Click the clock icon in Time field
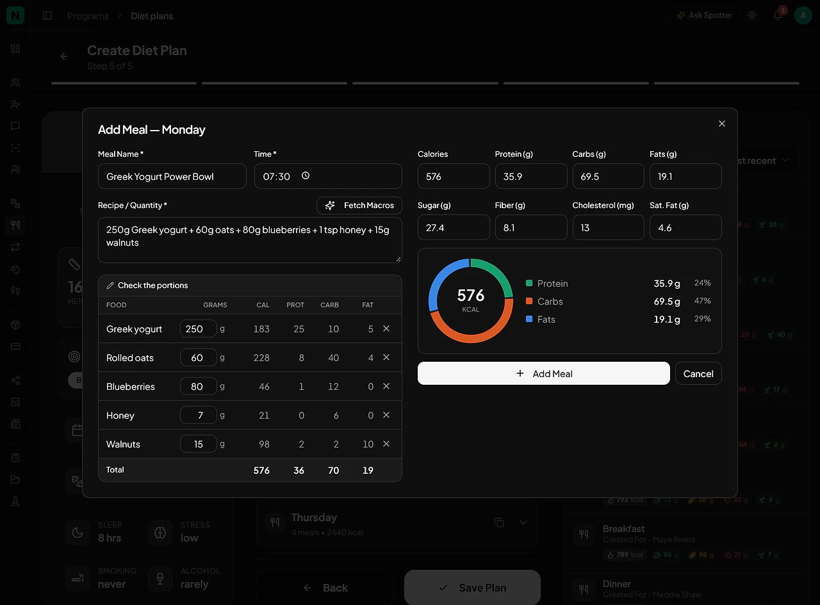 [x=306, y=175]
